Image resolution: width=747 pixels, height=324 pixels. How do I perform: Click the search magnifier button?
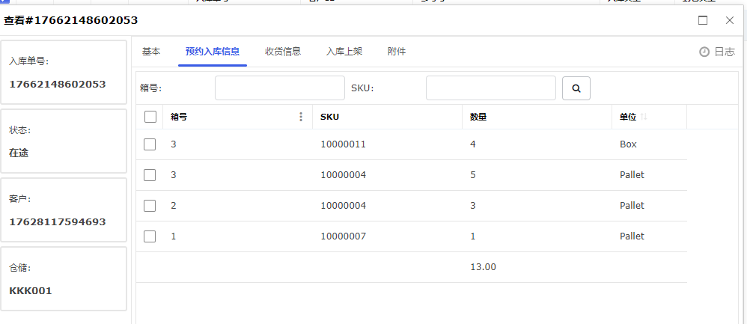576,88
